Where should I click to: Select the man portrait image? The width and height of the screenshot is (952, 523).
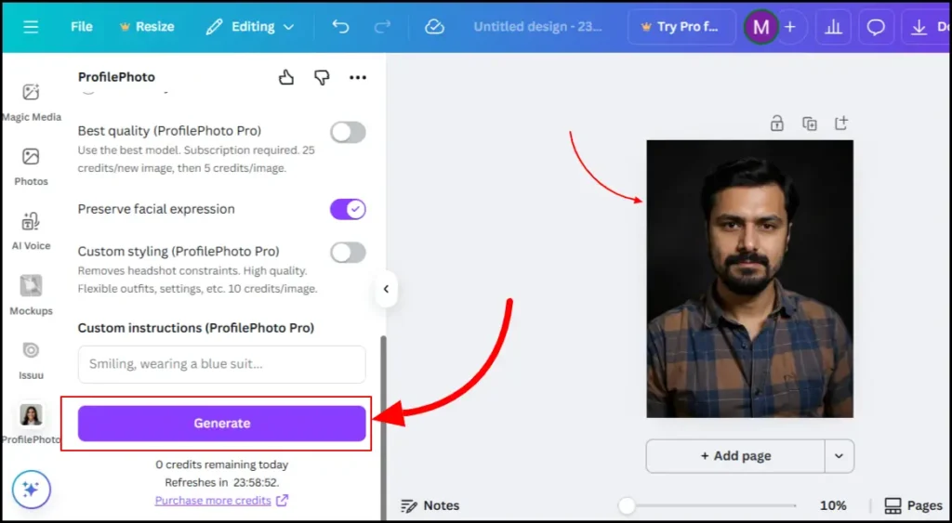[x=750, y=279]
